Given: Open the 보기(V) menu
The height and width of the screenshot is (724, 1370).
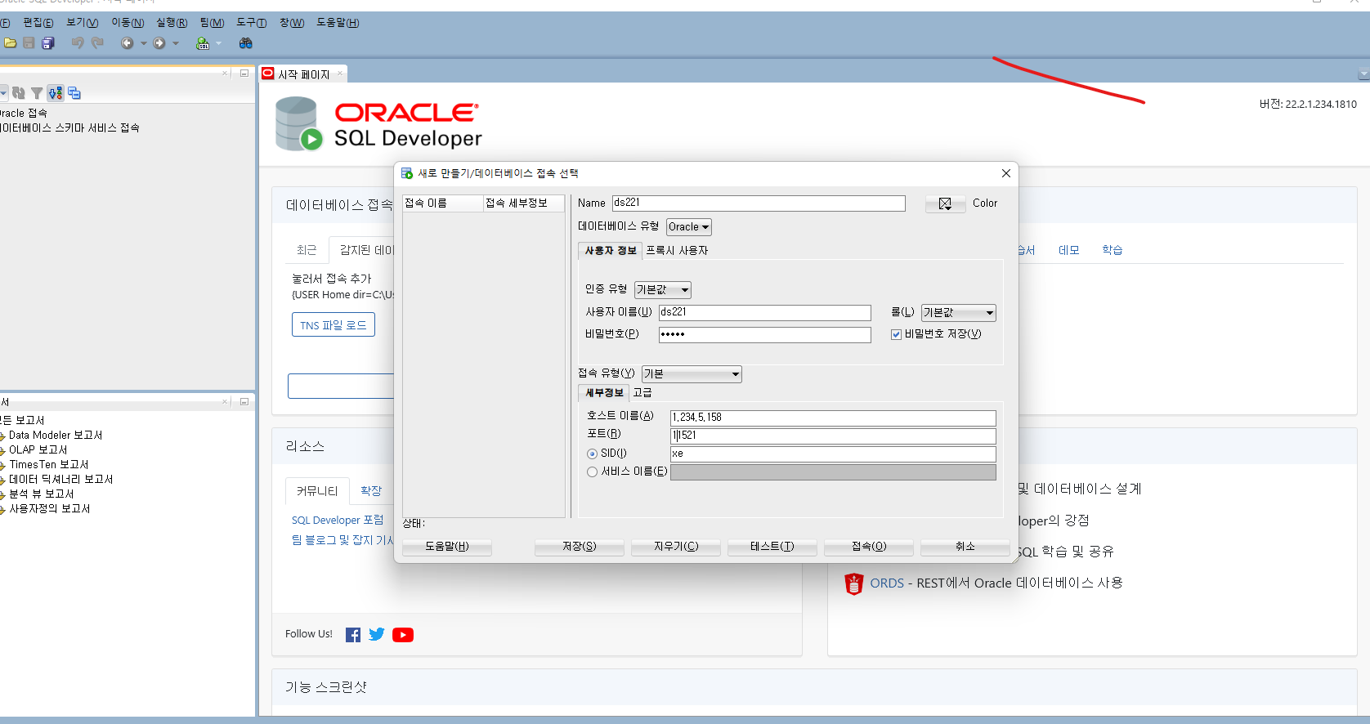Looking at the screenshot, I should pyautogui.click(x=83, y=23).
